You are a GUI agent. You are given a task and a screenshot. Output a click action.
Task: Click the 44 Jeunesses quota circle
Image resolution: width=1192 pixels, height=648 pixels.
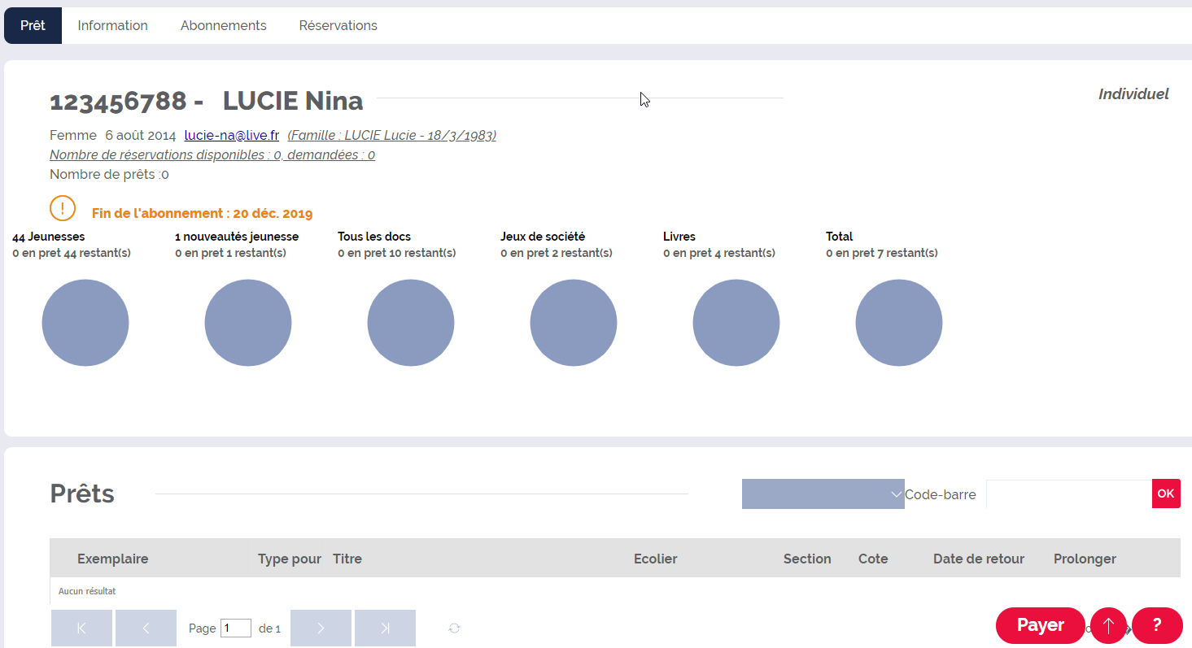click(85, 323)
